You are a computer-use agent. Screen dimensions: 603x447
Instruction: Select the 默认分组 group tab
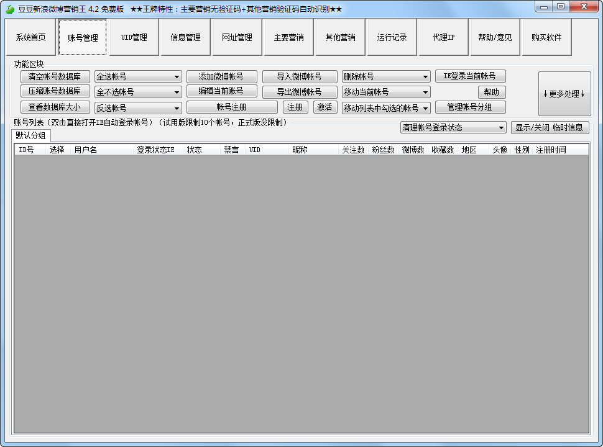(30, 135)
